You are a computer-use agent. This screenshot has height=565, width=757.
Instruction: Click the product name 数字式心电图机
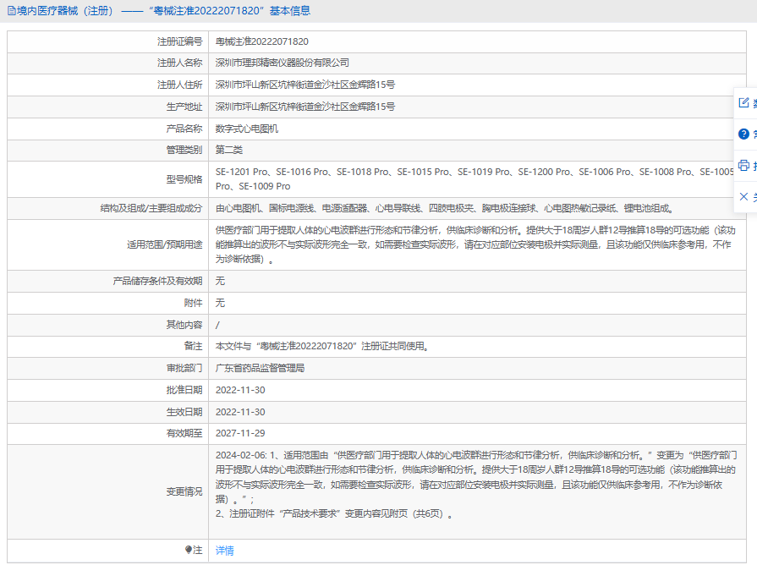coord(247,129)
